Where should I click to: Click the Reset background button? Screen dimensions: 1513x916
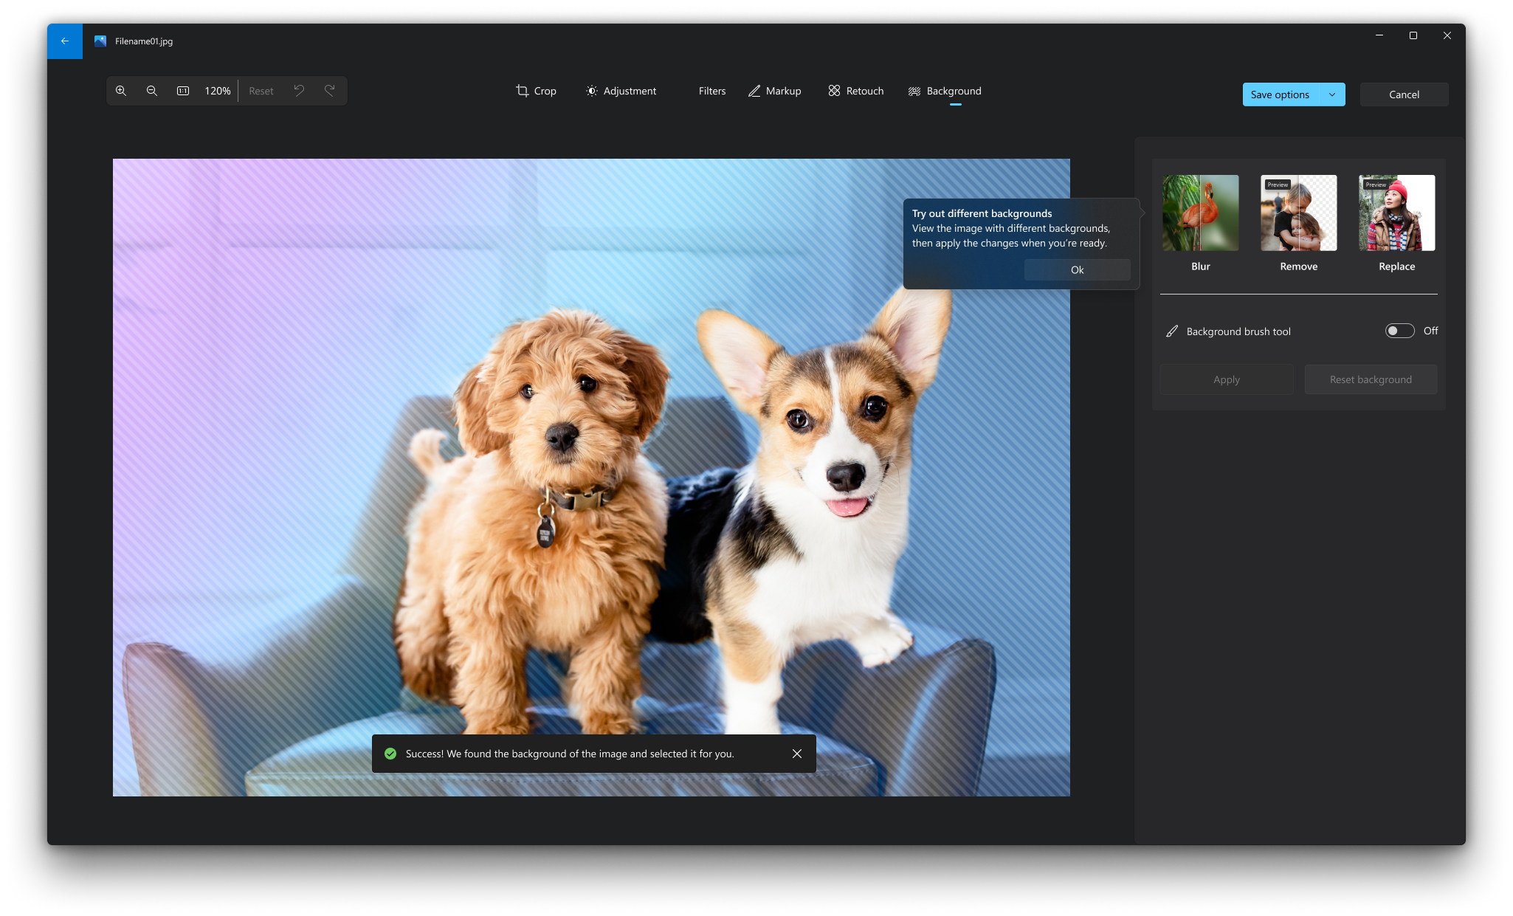1371,379
